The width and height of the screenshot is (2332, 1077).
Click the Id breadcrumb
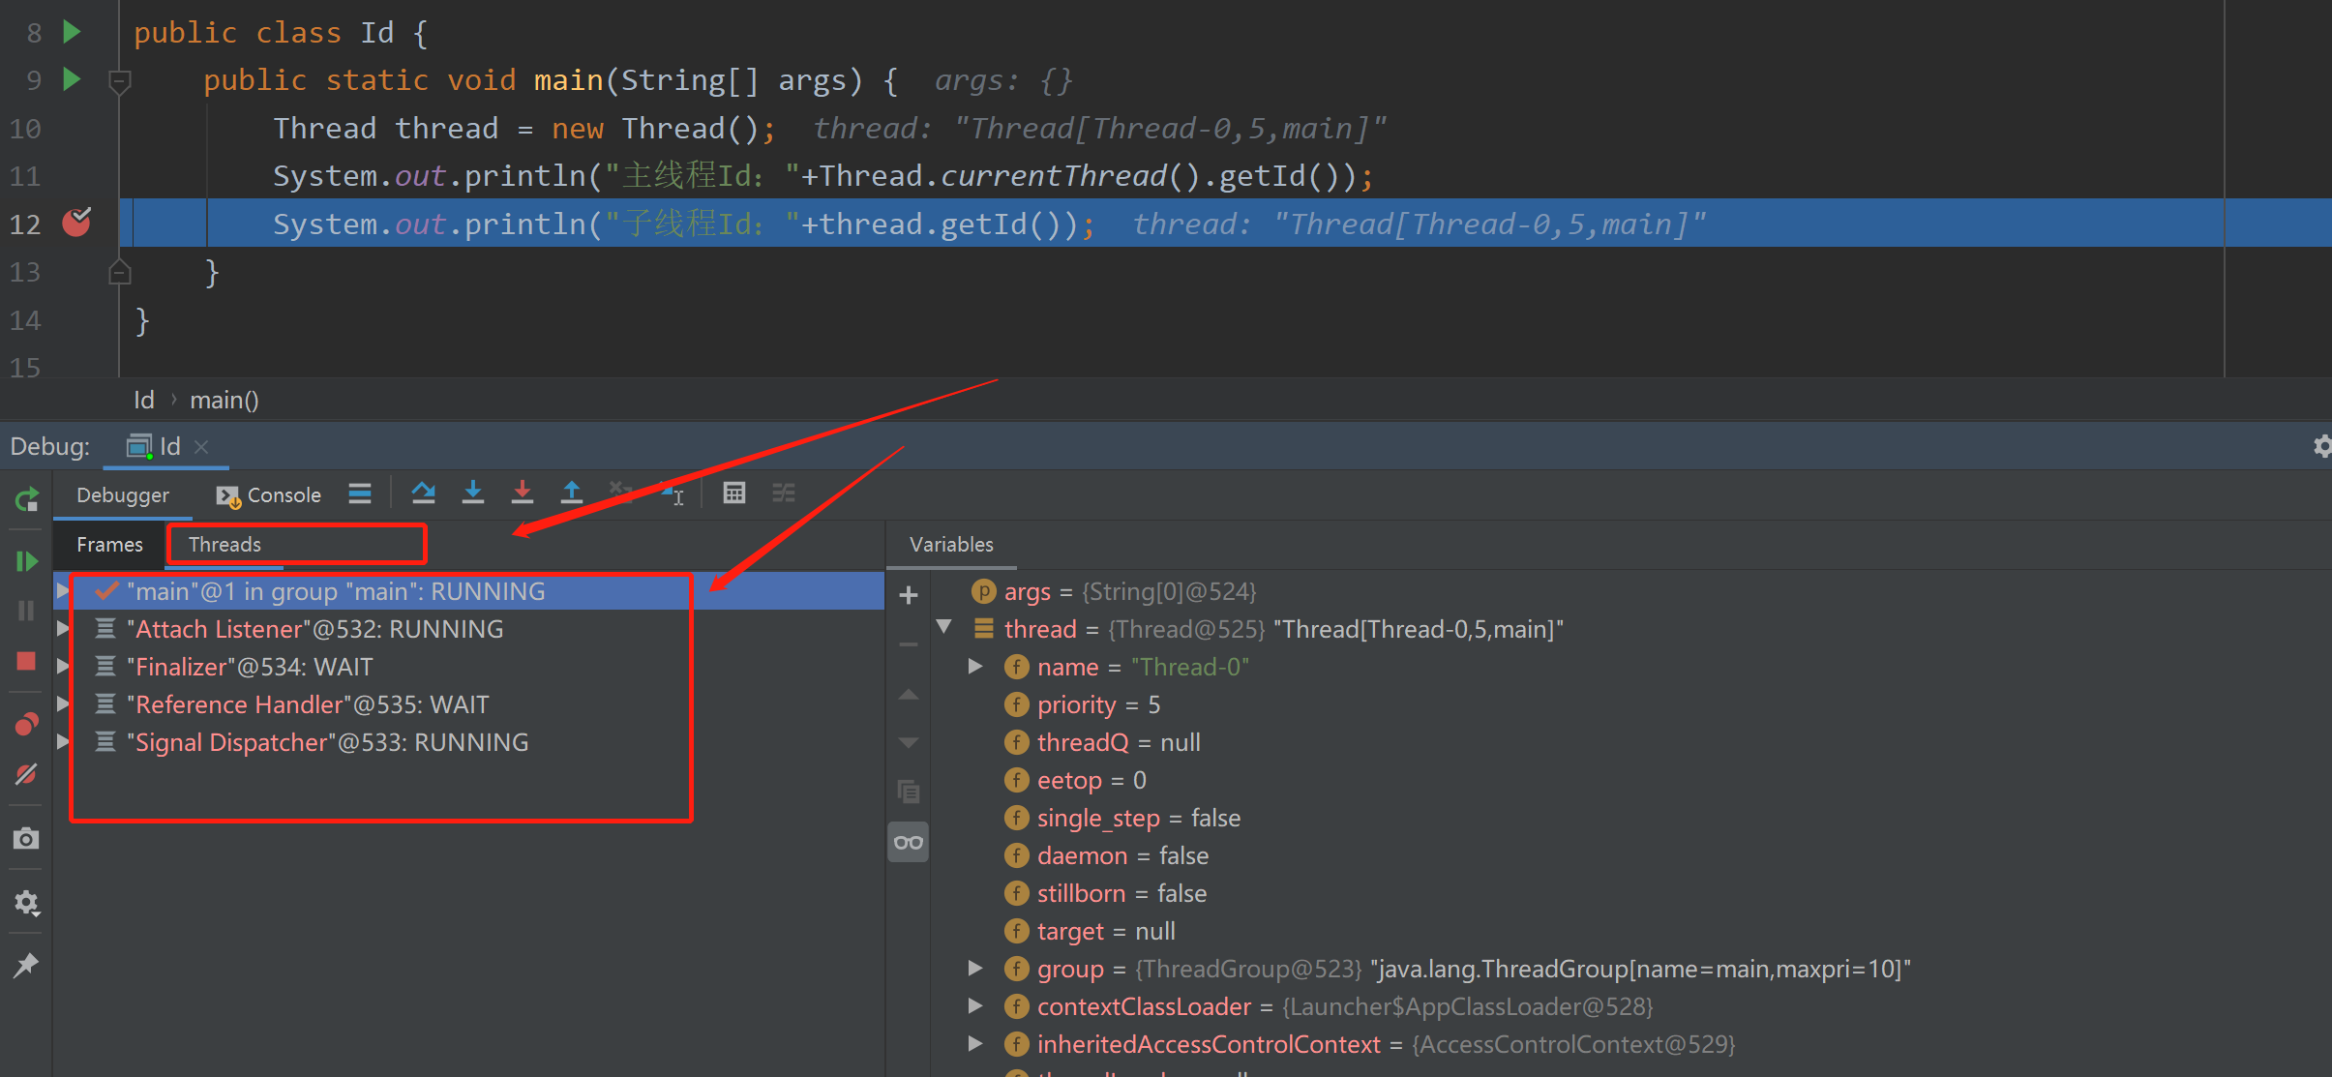click(144, 400)
